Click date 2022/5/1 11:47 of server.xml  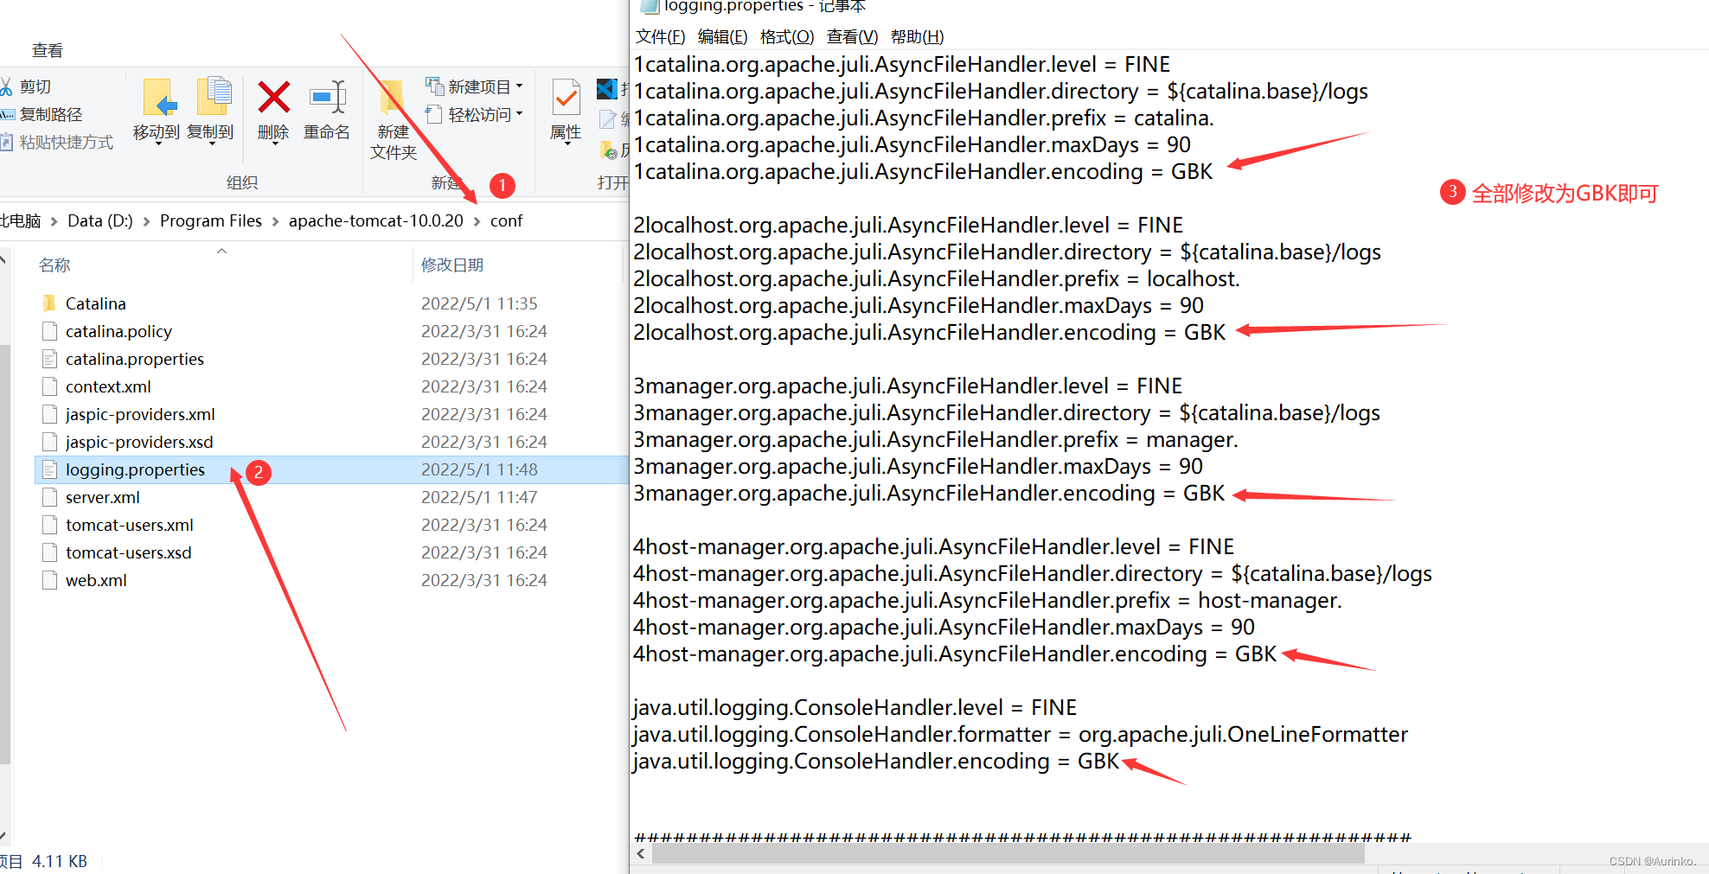(x=479, y=497)
